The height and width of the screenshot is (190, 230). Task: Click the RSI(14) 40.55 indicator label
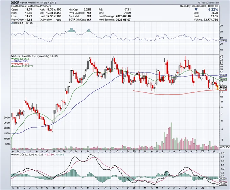[x=22, y=23]
